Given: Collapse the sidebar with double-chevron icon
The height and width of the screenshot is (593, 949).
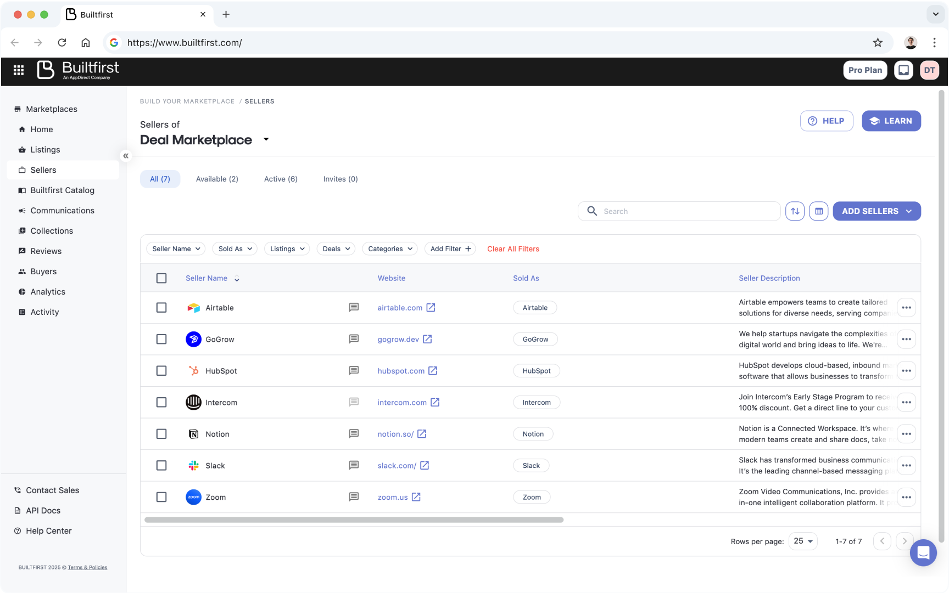Looking at the screenshot, I should tap(126, 156).
